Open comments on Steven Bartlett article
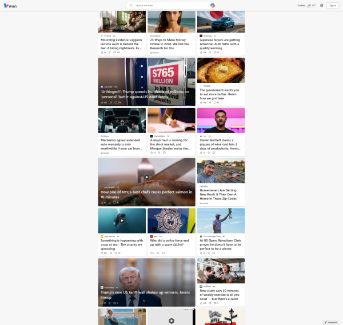Screen dimensions: 343x325 (x=214, y=153)
